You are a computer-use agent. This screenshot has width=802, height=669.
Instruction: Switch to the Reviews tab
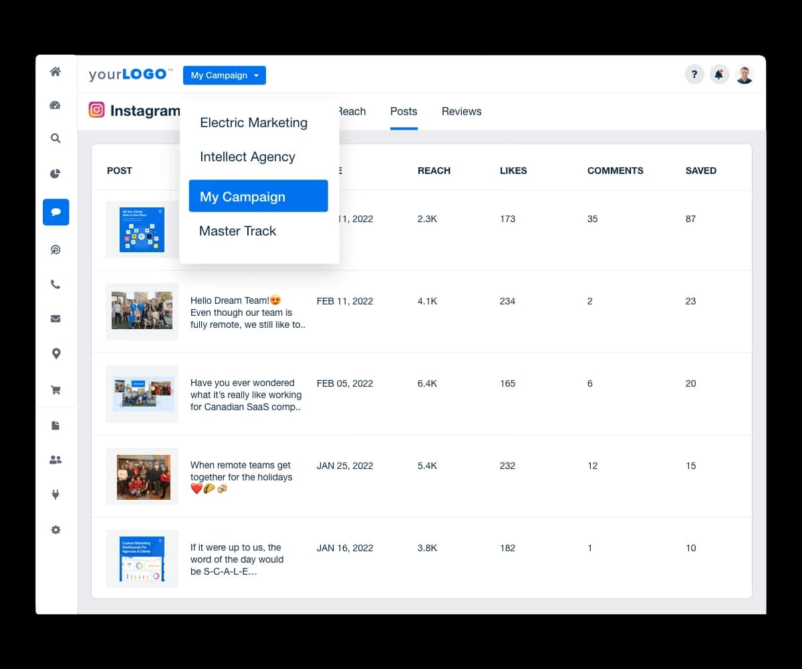click(x=461, y=111)
